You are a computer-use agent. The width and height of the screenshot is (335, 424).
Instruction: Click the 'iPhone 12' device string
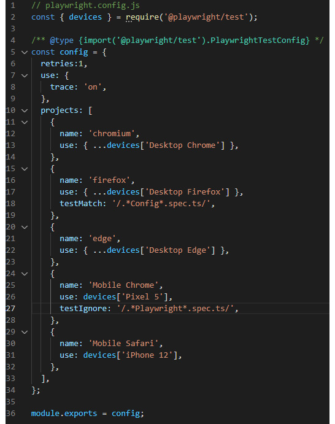(x=147, y=355)
